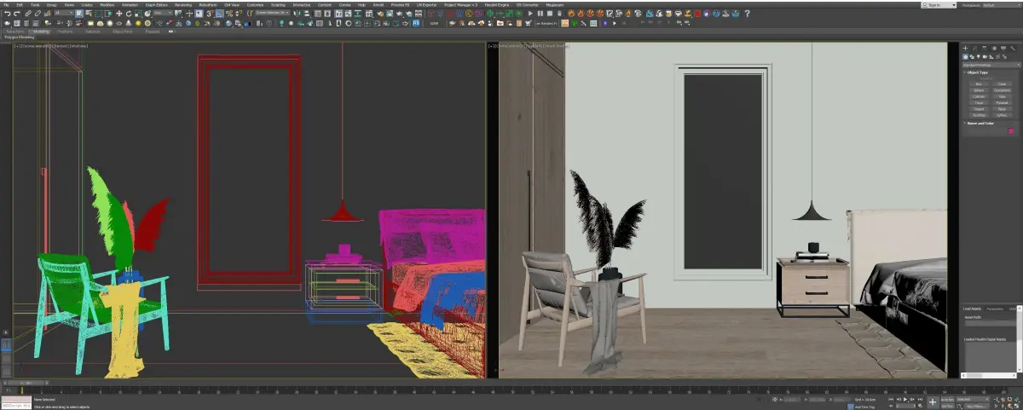This screenshot has width=1023, height=410.
Task: Open the Sign In dropdown
Action: pos(939,5)
